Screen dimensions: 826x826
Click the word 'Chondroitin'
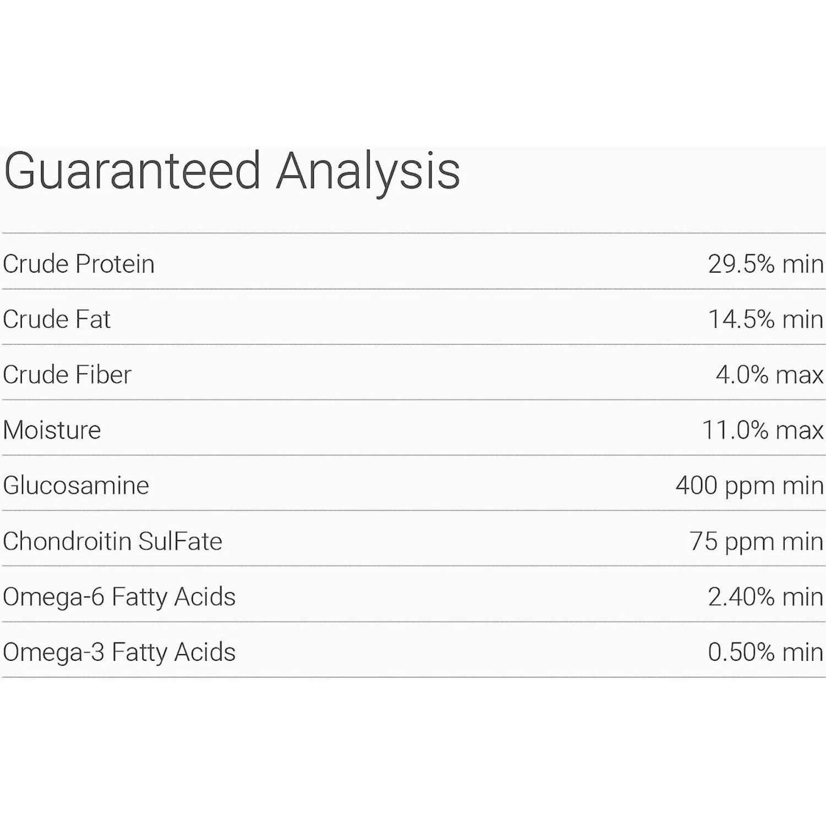coord(67,541)
